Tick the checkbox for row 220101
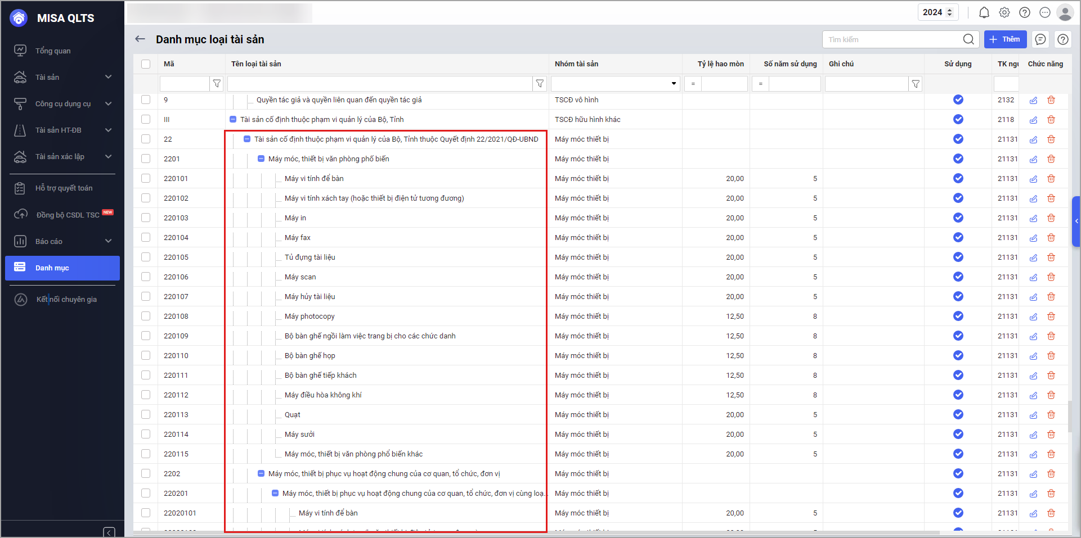Image resolution: width=1081 pixels, height=538 pixels. pyautogui.click(x=146, y=178)
